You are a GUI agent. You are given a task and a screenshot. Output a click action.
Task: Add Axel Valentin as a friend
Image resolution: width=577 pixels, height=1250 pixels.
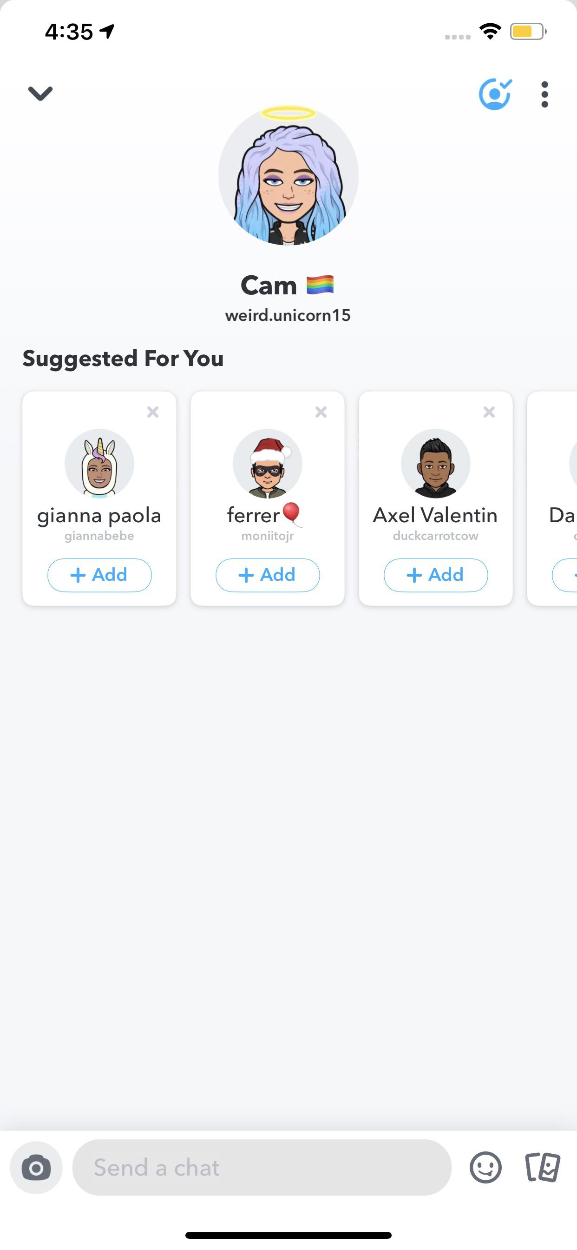436,575
